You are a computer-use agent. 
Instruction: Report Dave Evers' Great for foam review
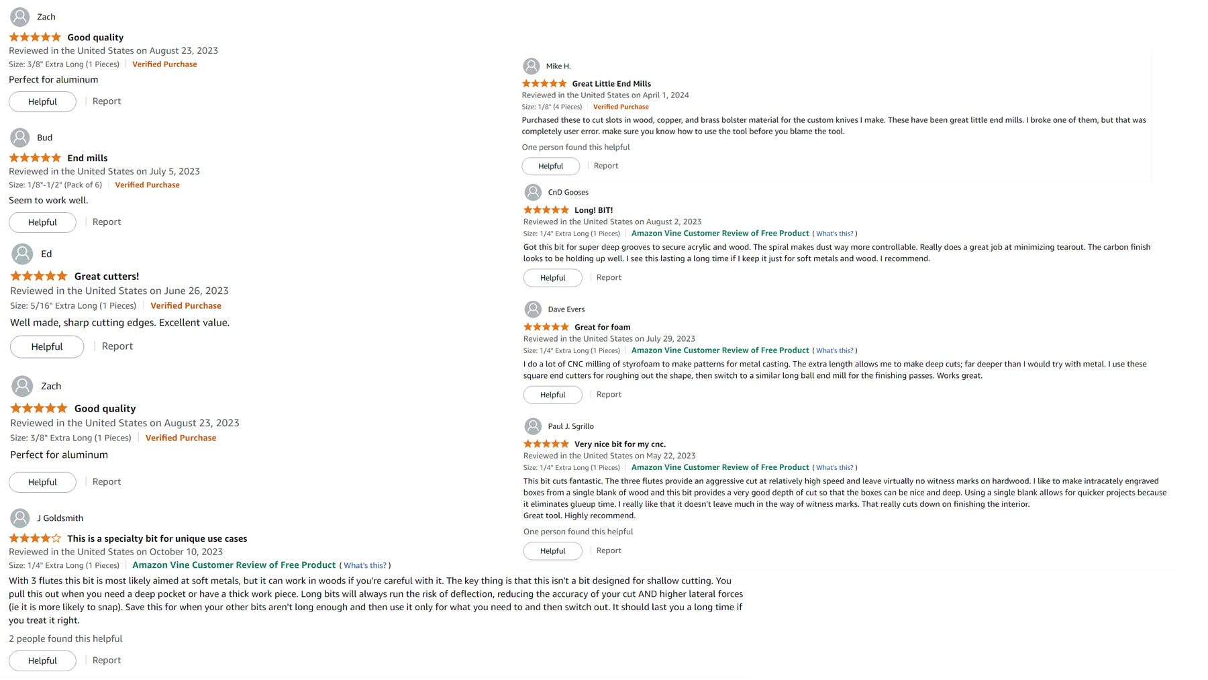click(x=609, y=395)
